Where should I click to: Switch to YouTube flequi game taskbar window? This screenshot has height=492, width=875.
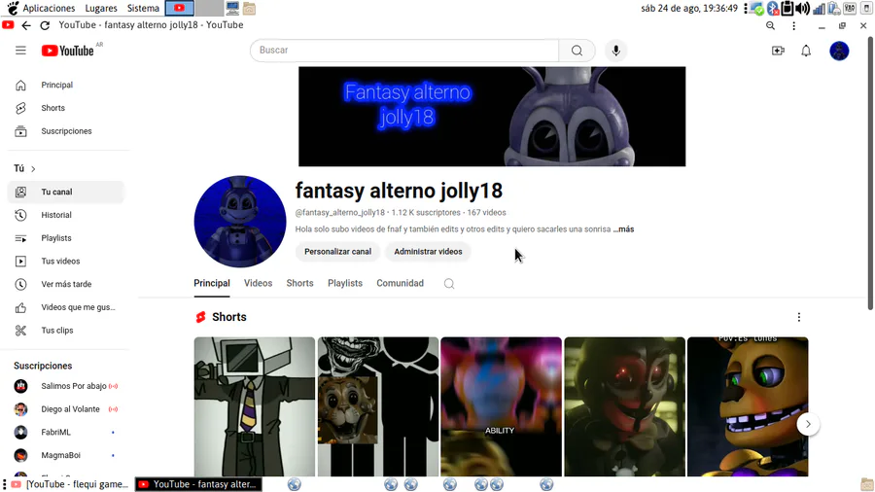pyautogui.click(x=70, y=484)
